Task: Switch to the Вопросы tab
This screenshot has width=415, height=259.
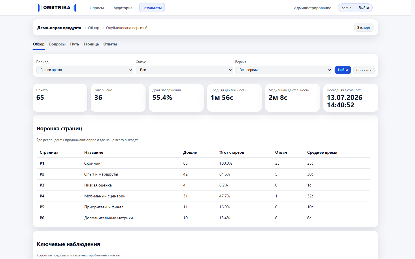Action: 57,44
